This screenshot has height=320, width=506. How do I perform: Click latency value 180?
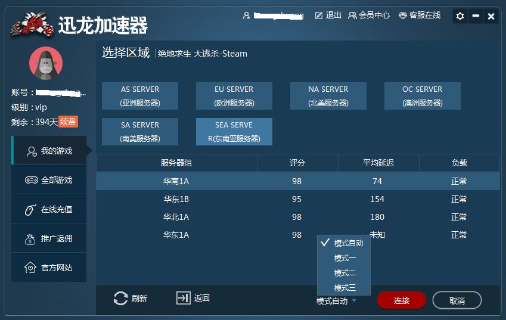coord(377,217)
